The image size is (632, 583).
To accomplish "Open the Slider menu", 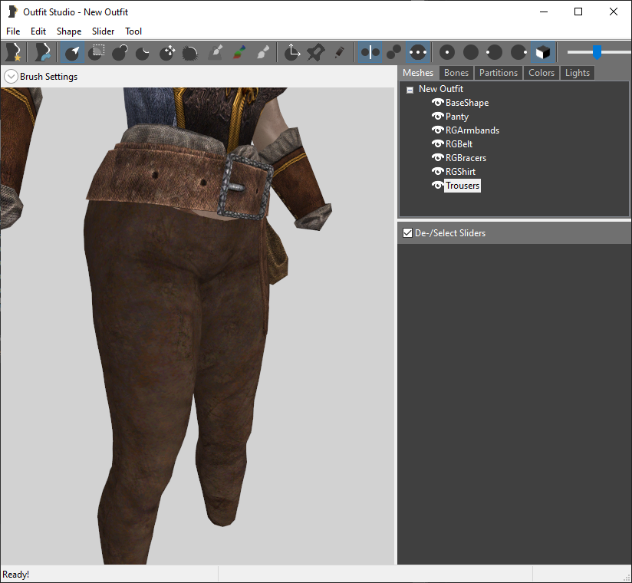I will coord(104,31).
